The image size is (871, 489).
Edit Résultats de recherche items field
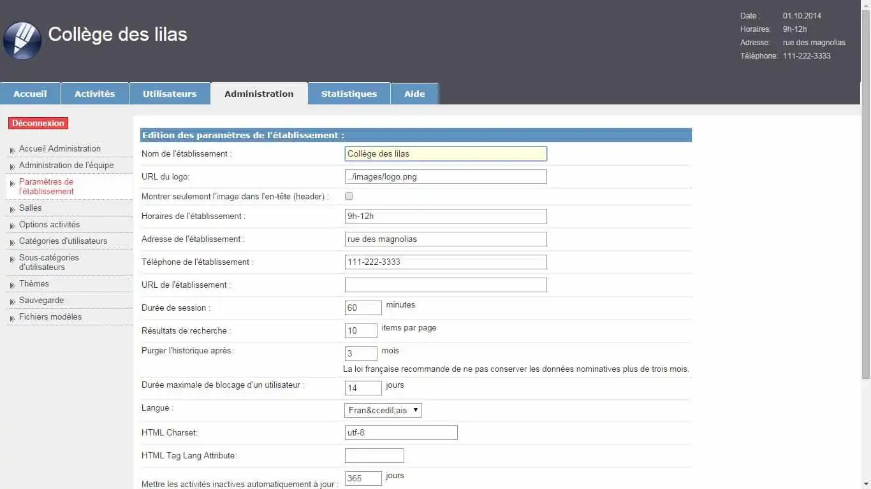tap(361, 330)
